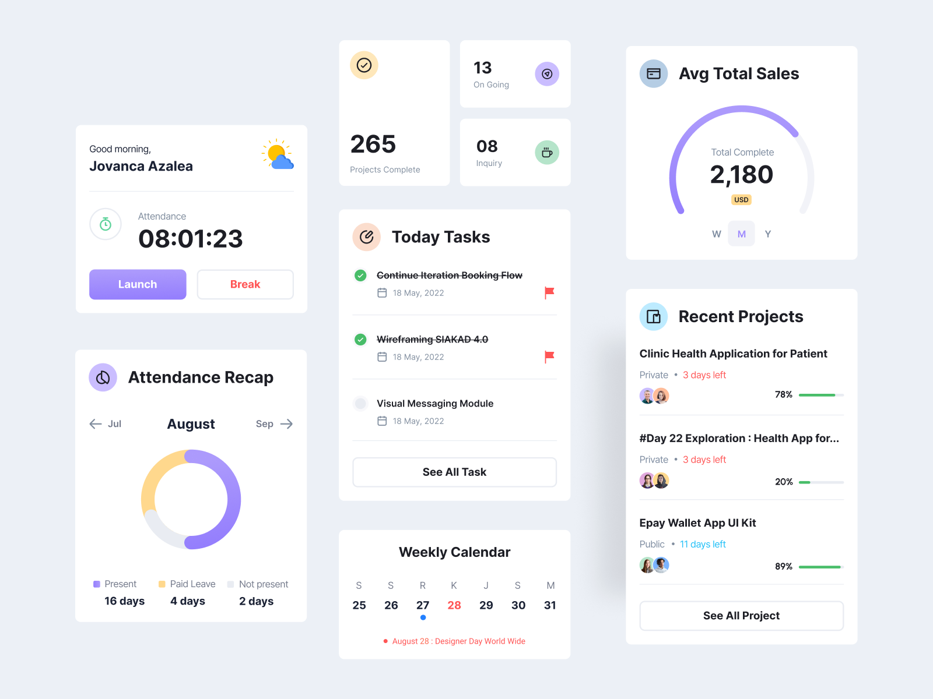Go back to July with the left arrow
Viewport: 933px width, 699px height.
click(x=96, y=423)
